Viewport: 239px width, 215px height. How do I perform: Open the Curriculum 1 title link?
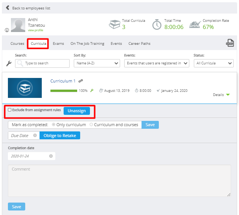point(63,81)
